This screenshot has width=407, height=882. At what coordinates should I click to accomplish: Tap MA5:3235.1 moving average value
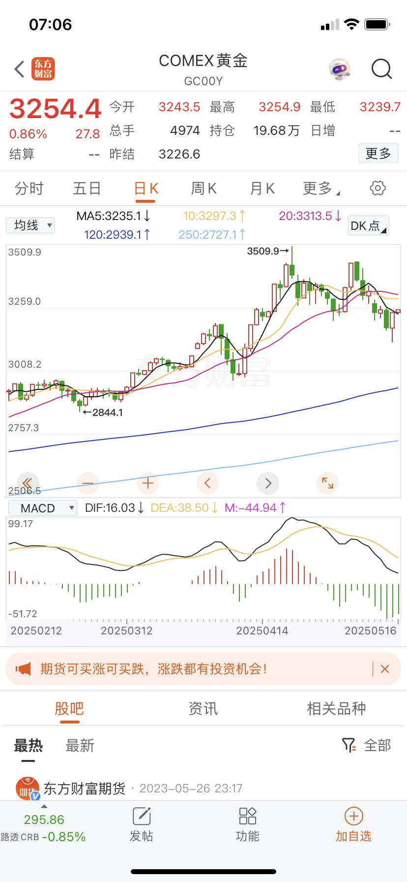114,216
